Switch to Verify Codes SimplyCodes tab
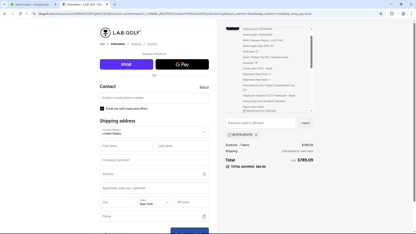The height and width of the screenshot is (234, 416). [x=32, y=4]
